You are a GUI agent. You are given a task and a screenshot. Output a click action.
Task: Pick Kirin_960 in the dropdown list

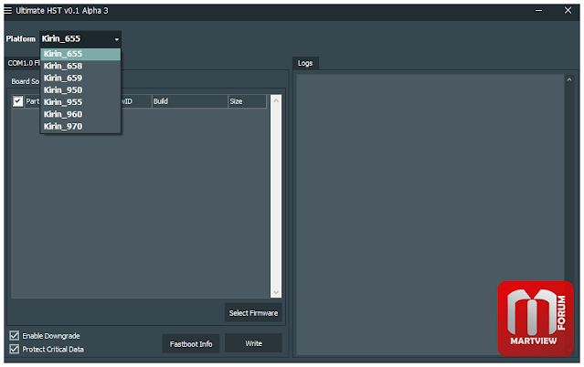tap(80, 114)
